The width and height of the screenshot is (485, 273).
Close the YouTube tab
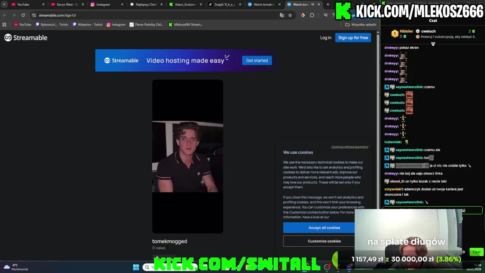click(43, 5)
